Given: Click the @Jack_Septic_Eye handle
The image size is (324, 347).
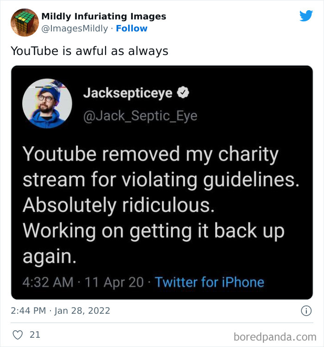Looking at the screenshot, I should 140,116.
